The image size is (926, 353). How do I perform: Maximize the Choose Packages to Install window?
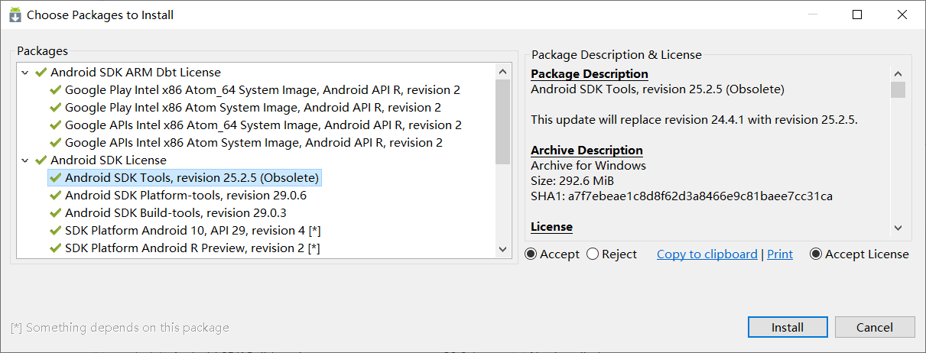coord(857,15)
